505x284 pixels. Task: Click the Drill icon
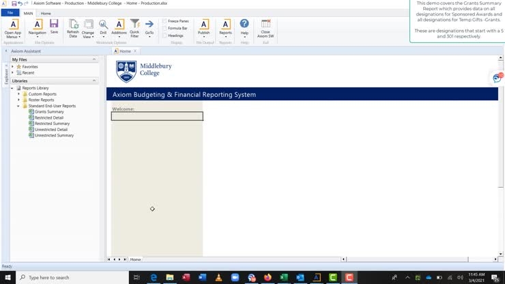(103, 25)
